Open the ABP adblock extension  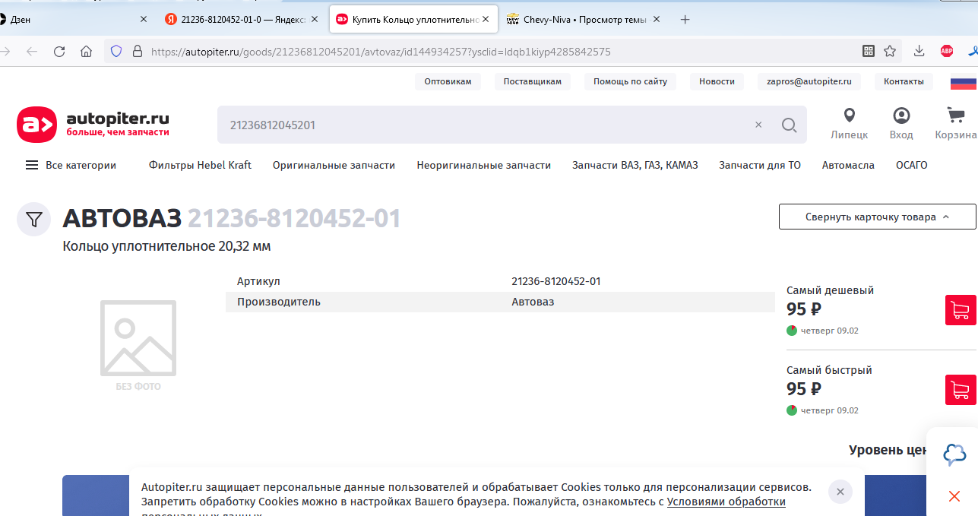click(x=947, y=52)
